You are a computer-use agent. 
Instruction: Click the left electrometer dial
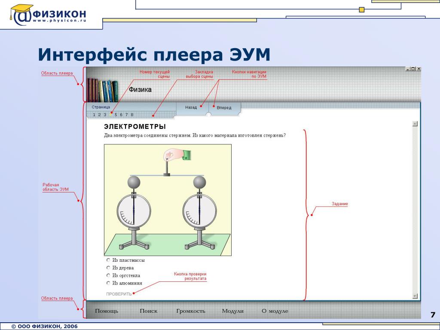point(134,211)
